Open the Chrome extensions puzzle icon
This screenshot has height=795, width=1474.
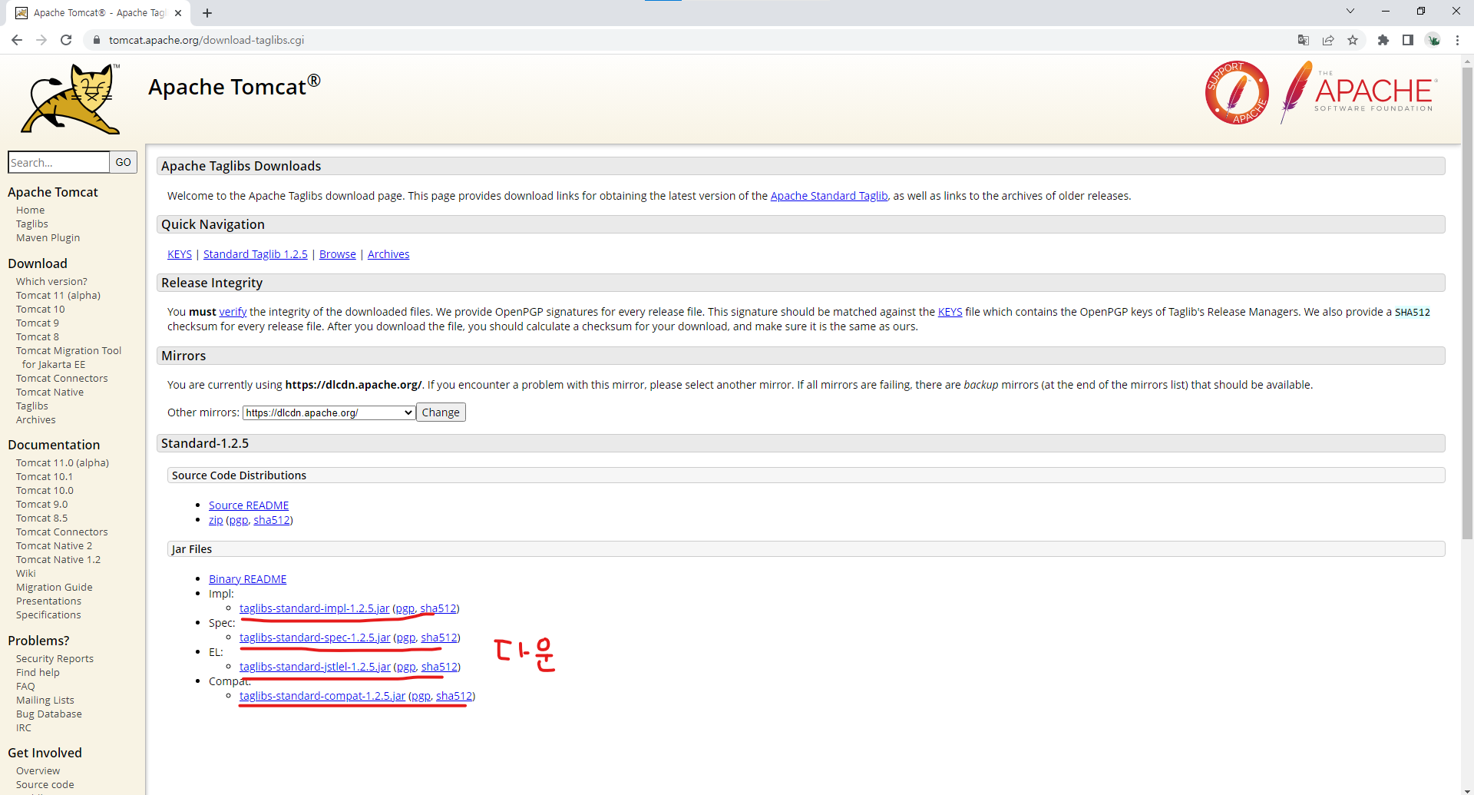click(1383, 40)
